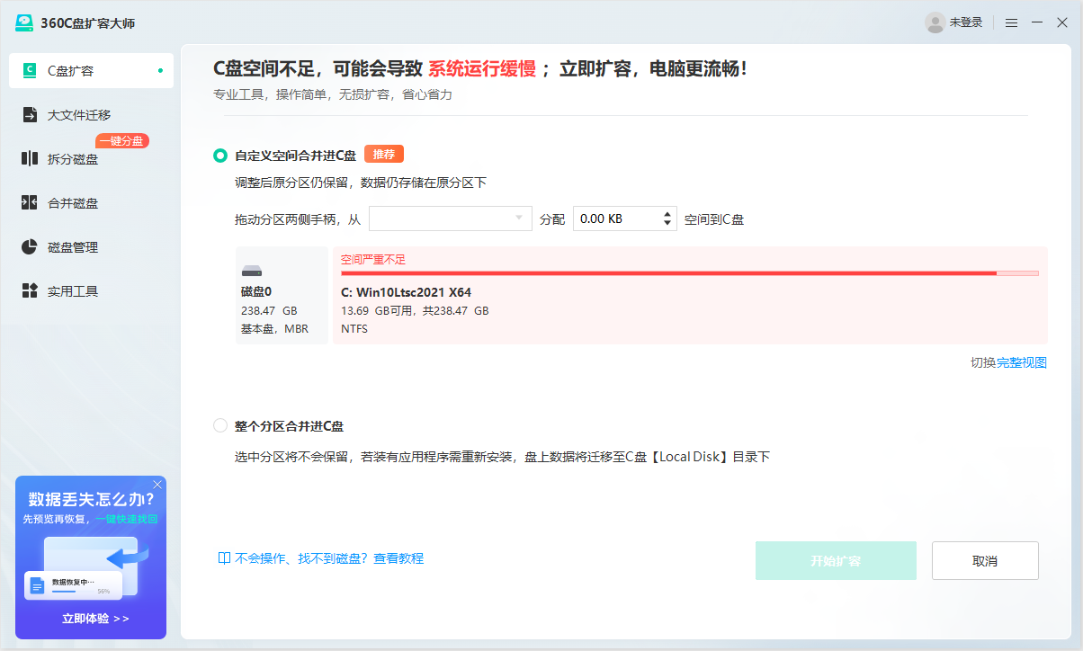The width and height of the screenshot is (1083, 651).
Task: Open the partition source dropdown
Action: click(450, 218)
